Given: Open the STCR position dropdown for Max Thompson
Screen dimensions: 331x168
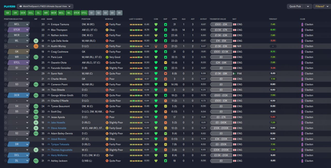Looking at the screenshot, I should 19,30.
